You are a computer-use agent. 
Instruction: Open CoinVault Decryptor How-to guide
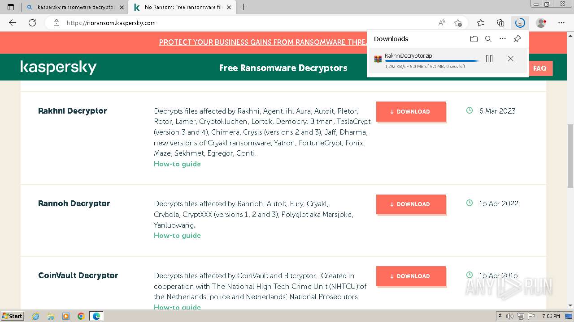point(177,307)
